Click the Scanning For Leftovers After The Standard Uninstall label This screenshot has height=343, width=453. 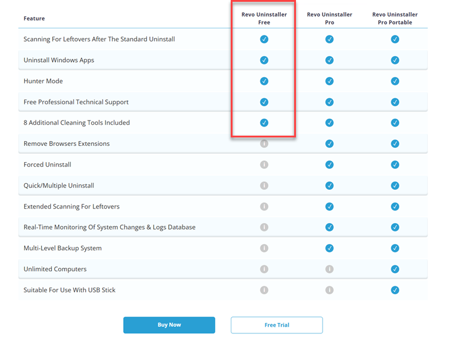99,39
